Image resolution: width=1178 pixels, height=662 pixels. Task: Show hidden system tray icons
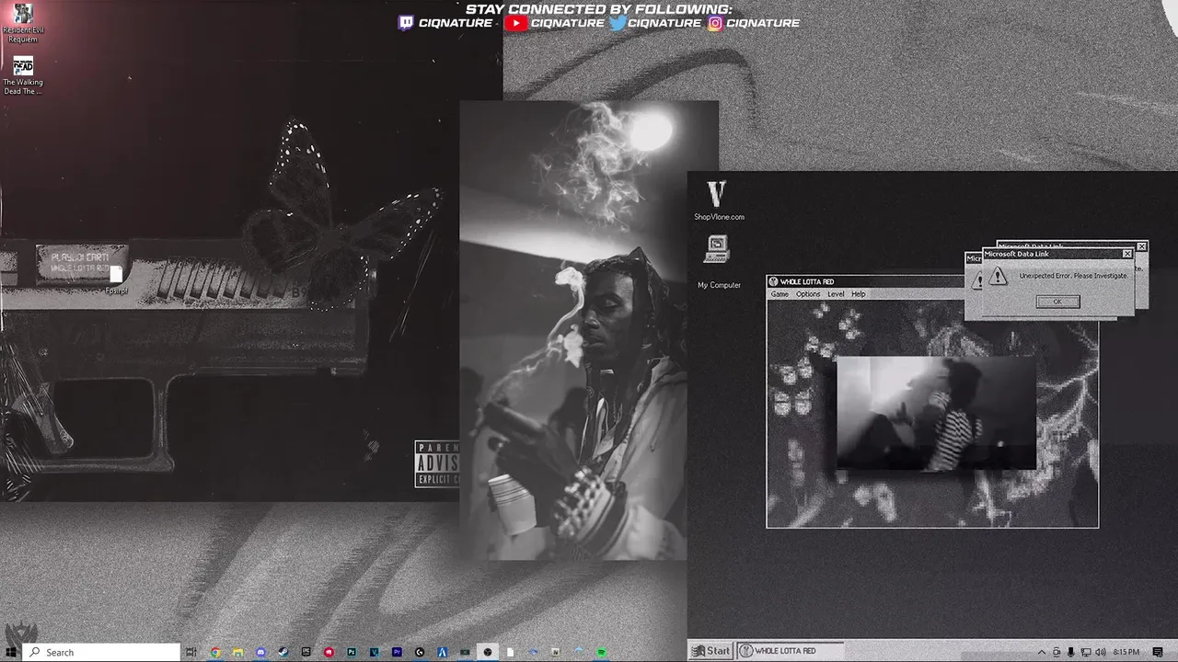tap(1042, 652)
